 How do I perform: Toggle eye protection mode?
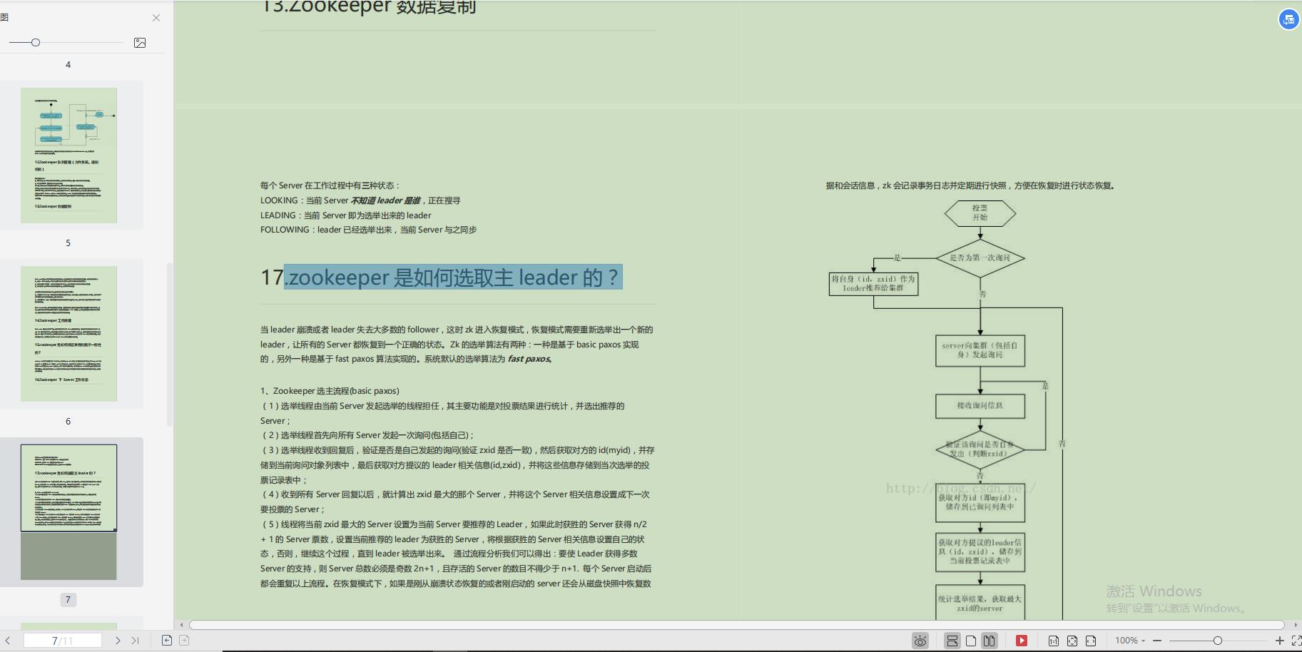coord(920,641)
